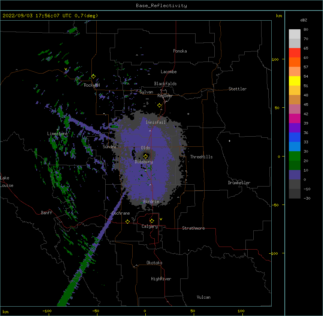
Task: Click the Sundre label
Action: click(x=109, y=147)
